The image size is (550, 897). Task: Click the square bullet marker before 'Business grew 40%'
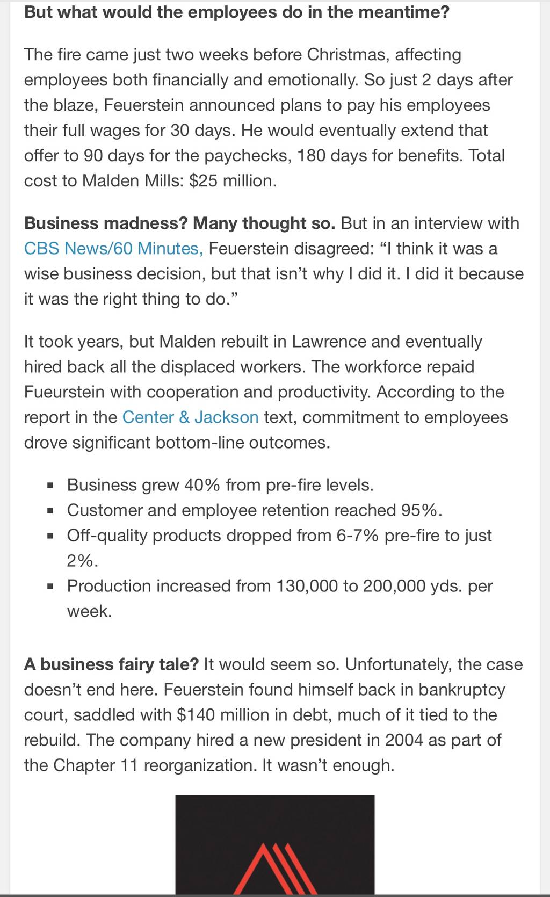[x=50, y=486]
